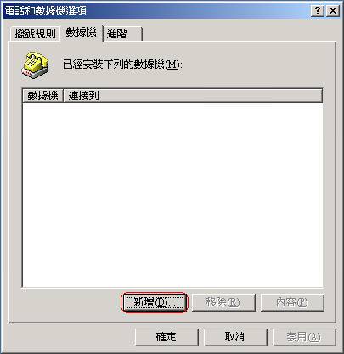Image resolution: width=344 pixels, height=354 pixels.
Task: Click inside the empty modem list
Action: (x=172, y=194)
